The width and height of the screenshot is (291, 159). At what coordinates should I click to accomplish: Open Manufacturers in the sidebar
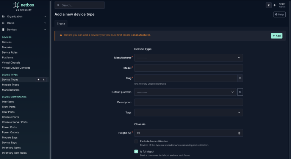pos(11,90)
